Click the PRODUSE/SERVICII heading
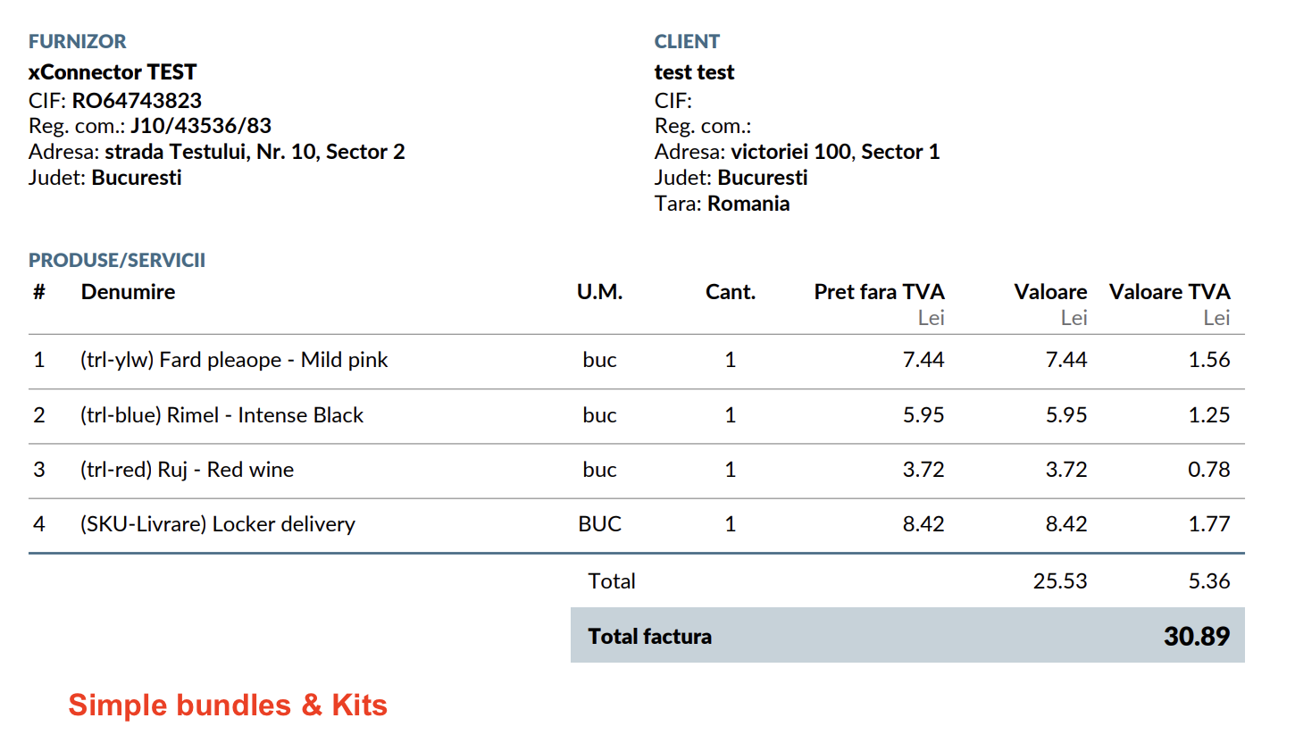Viewport: 1295px width, 743px height. click(117, 260)
